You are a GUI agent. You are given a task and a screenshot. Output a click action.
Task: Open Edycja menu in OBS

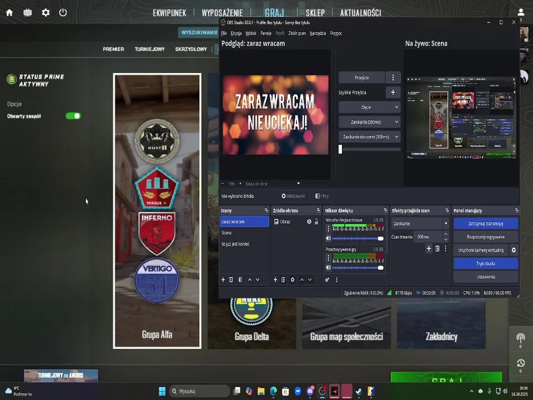tap(236, 33)
